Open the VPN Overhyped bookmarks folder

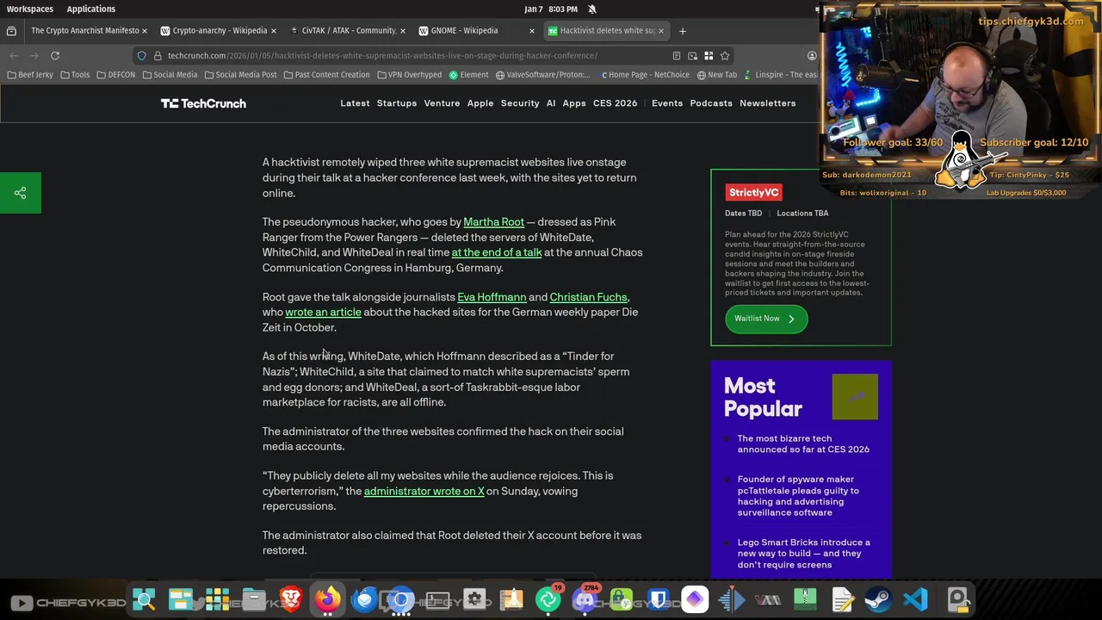click(409, 75)
